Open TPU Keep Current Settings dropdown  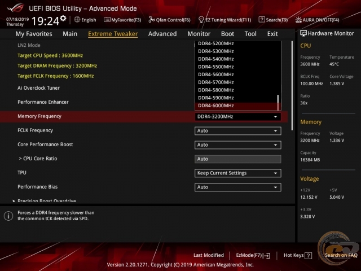click(x=238, y=173)
